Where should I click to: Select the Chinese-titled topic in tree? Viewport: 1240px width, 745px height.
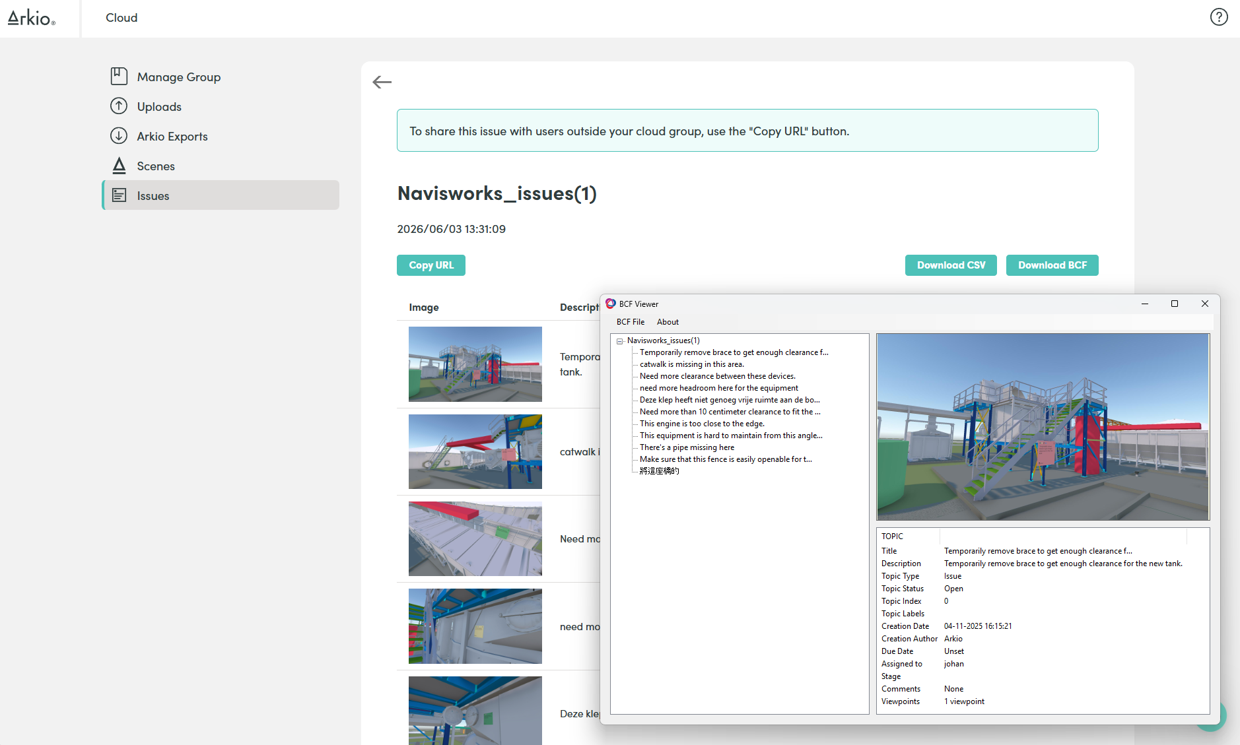[x=659, y=471]
